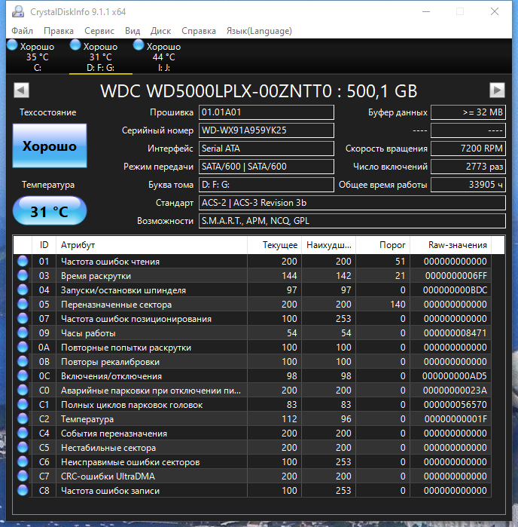
Task: Click status orb for attribute 01 row
Action: (23, 261)
